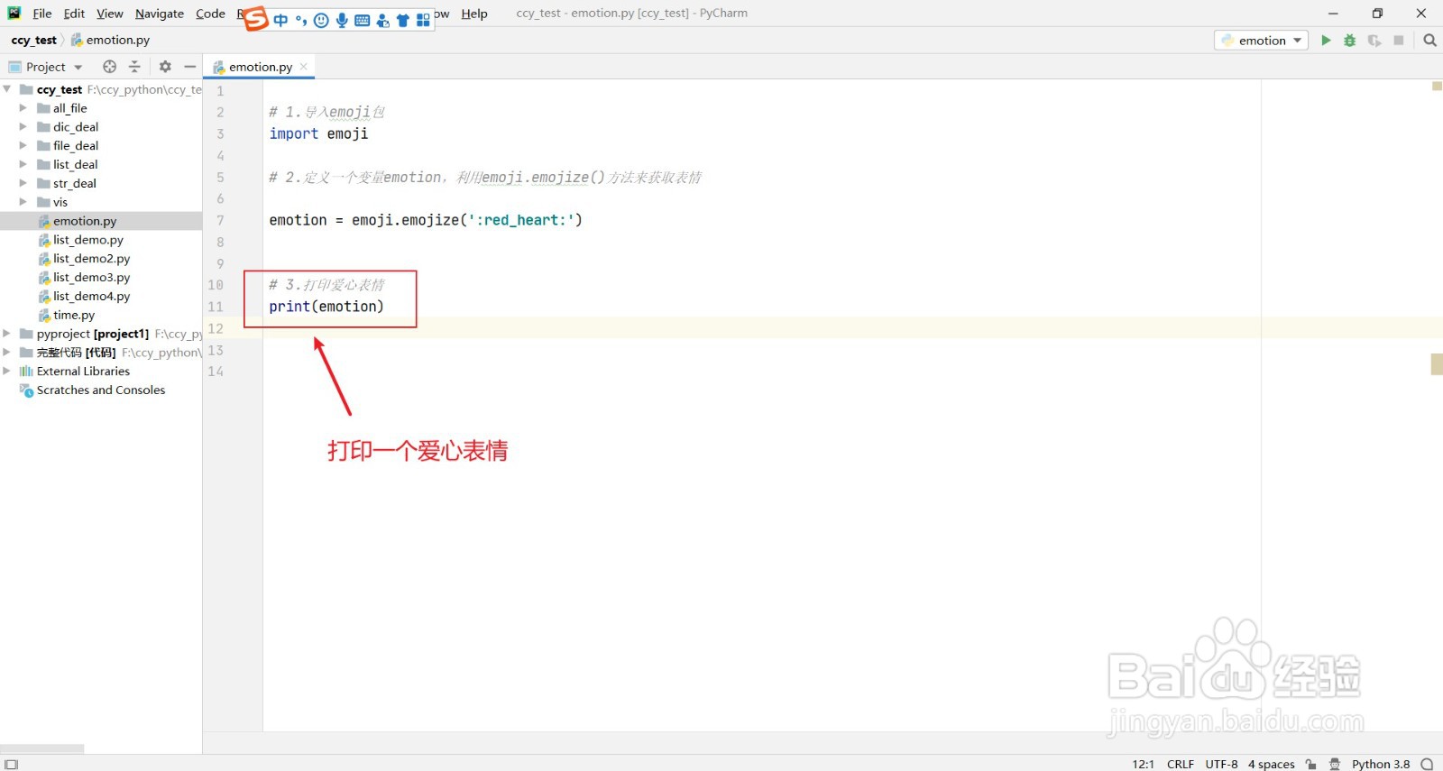Expand the dic_deal folder

point(23,127)
